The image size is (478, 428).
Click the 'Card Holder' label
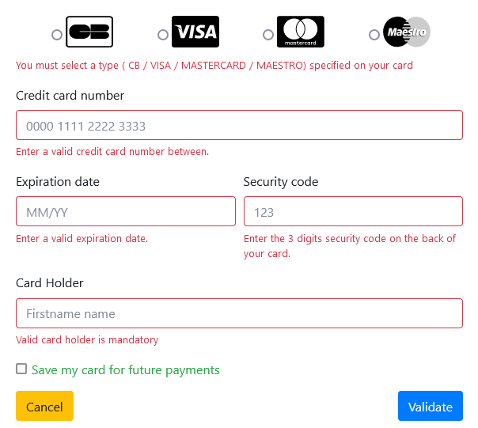pyautogui.click(x=50, y=283)
